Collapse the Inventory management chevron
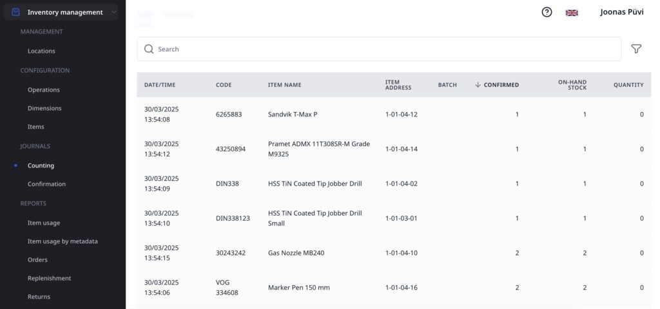The width and height of the screenshot is (660, 309). [x=113, y=13]
